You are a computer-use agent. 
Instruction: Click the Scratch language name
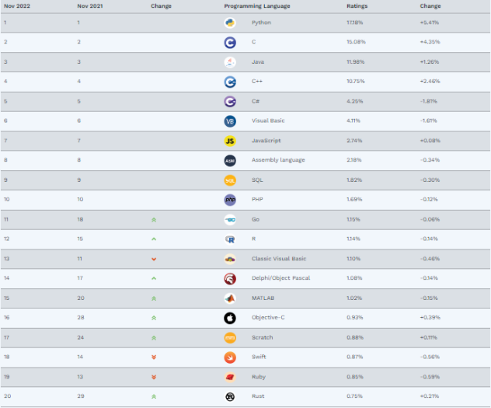(x=262, y=337)
